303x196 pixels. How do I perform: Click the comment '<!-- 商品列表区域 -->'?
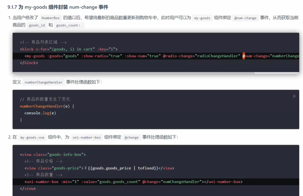tap(43, 42)
